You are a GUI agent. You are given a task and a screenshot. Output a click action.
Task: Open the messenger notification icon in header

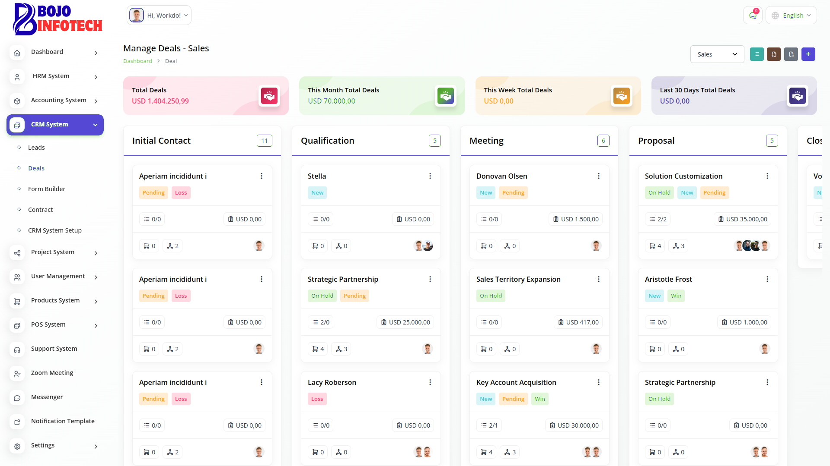click(753, 16)
